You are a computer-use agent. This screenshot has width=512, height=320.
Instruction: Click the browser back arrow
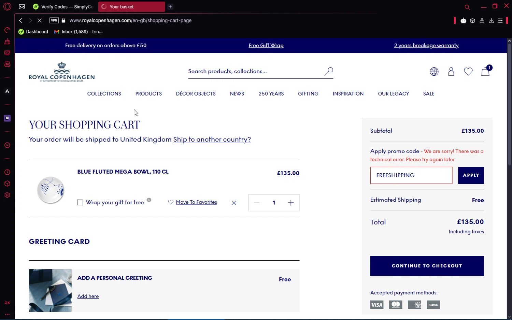click(x=21, y=20)
